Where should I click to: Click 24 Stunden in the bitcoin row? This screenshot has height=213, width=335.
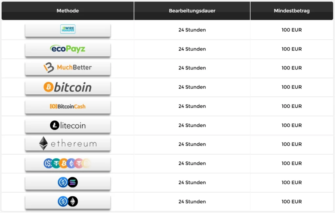(x=192, y=87)
